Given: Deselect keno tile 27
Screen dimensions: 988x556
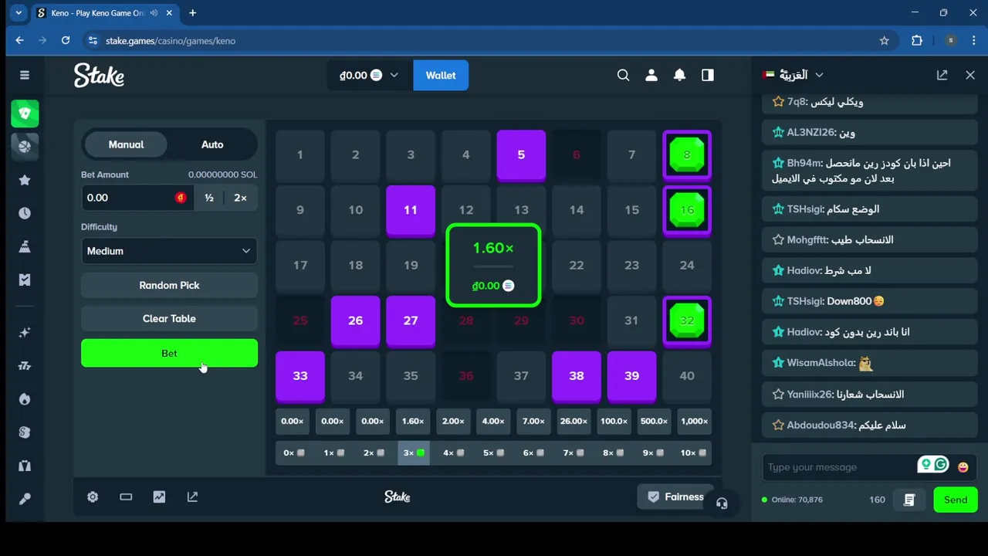Looking at the screenshot, I should pyautogui.click(x=411, y=320).
